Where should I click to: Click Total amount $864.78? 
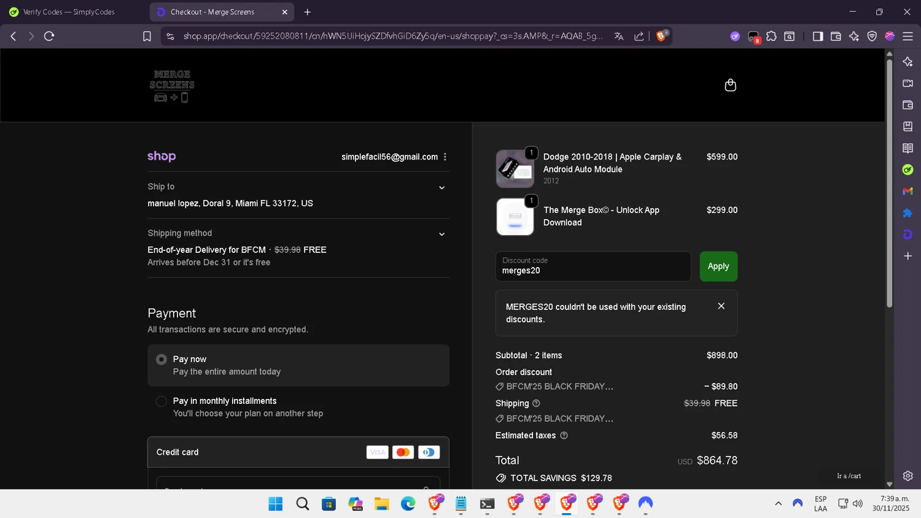[x=717, y=460]
